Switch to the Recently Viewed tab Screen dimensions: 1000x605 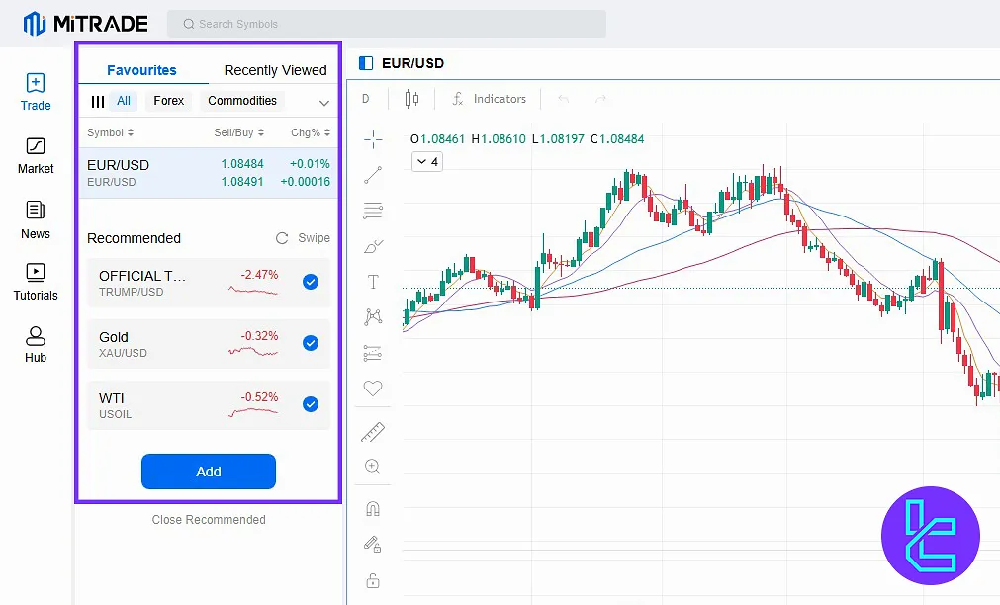[x=275, y=70]
